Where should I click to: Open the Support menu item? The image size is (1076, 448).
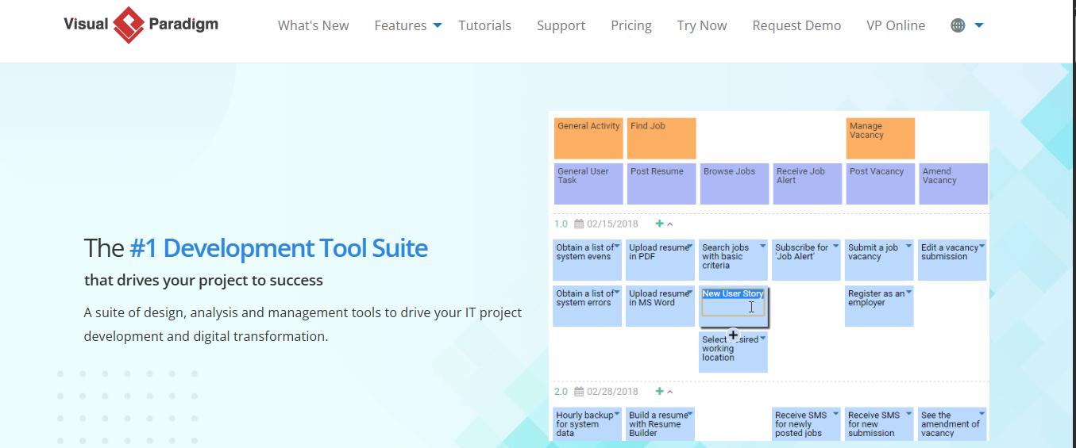click(561, 25)
